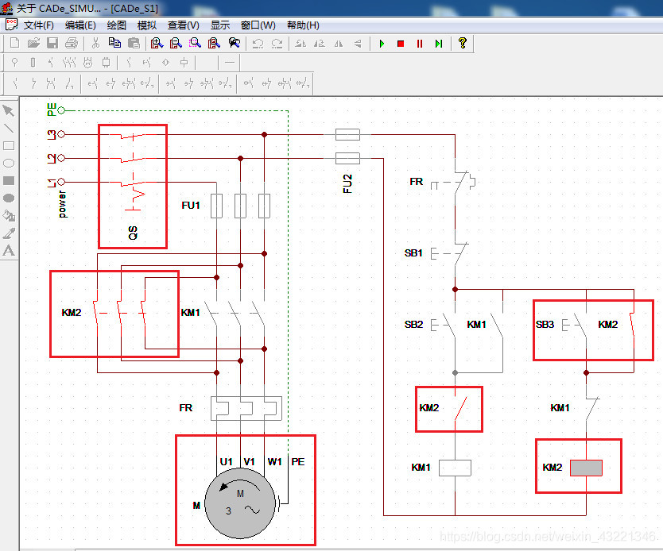Click the SB1 stop pushbutton contact
Viewport: 663px width, 551px height.
(450, 254)
